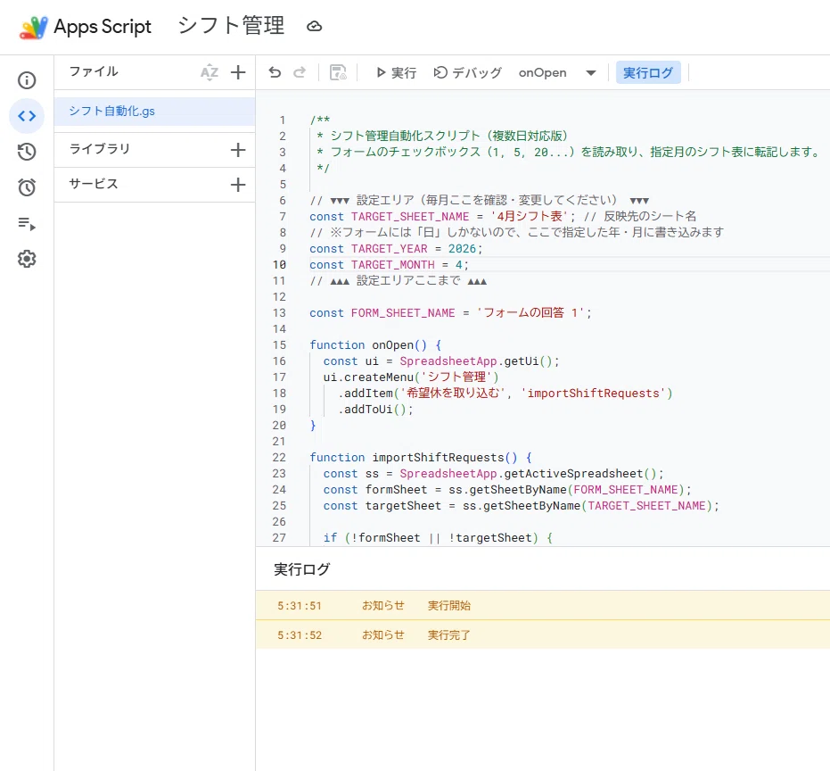Click the project title シフト管理
830x771 pixels.
point(231,26)
